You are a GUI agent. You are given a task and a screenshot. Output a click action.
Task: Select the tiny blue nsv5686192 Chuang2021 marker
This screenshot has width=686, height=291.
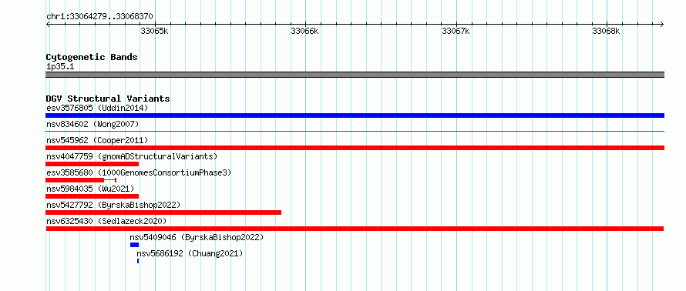138,261
